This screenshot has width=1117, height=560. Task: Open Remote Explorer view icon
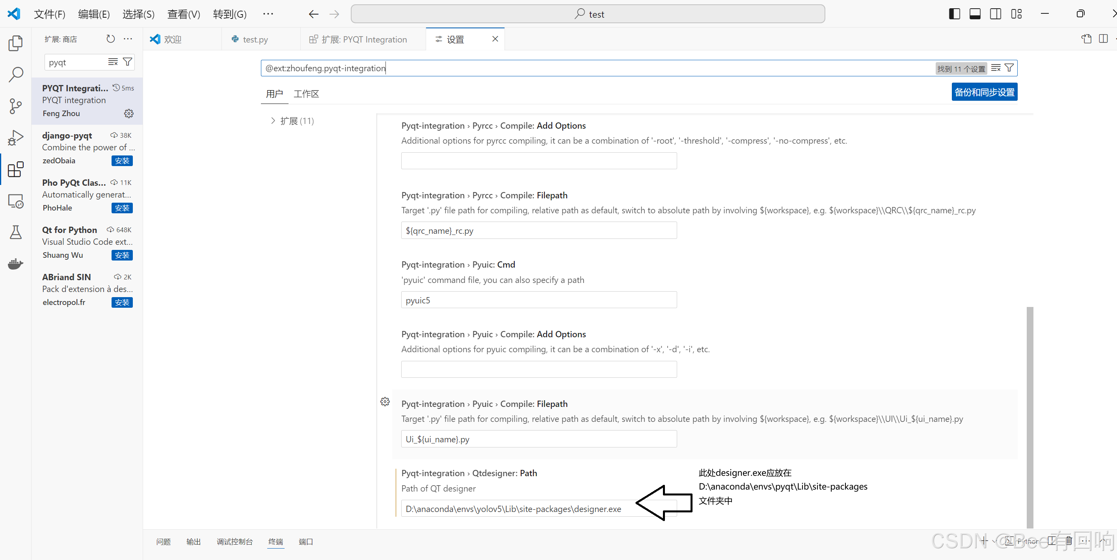coord(16,201)
